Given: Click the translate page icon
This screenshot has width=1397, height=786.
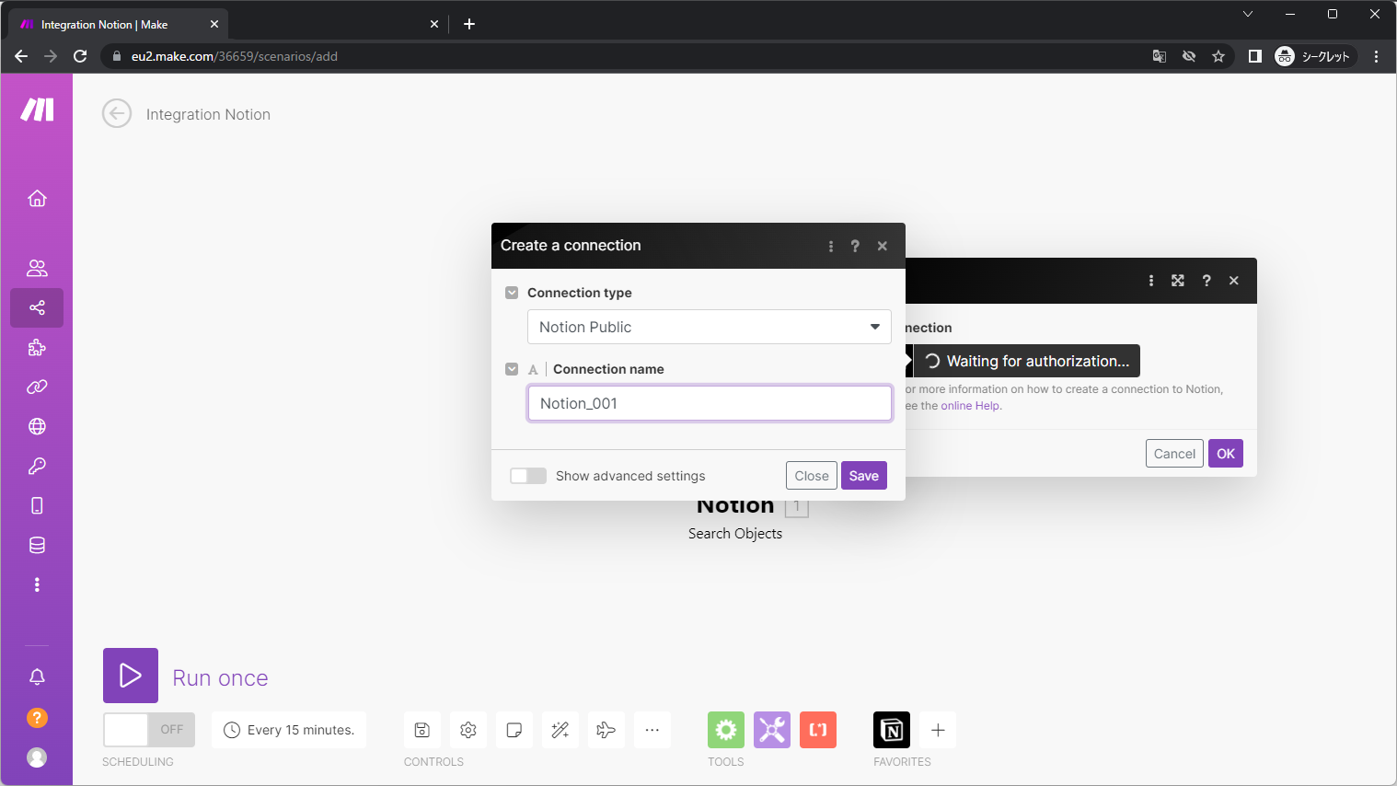Looking at the screenshot, I should pos(1160,56).
